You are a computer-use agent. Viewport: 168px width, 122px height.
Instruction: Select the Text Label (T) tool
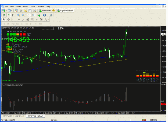(41, 20)
